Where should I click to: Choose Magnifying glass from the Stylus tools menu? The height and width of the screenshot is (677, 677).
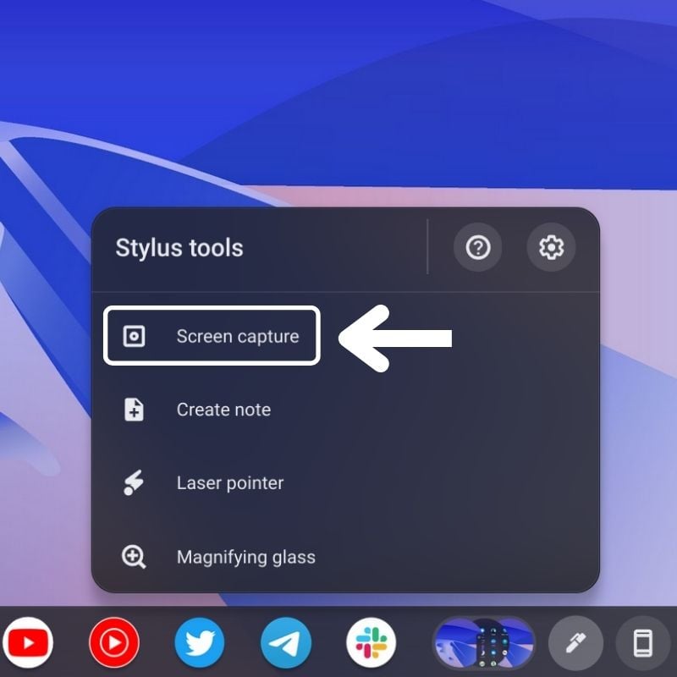tap(245, 557)
